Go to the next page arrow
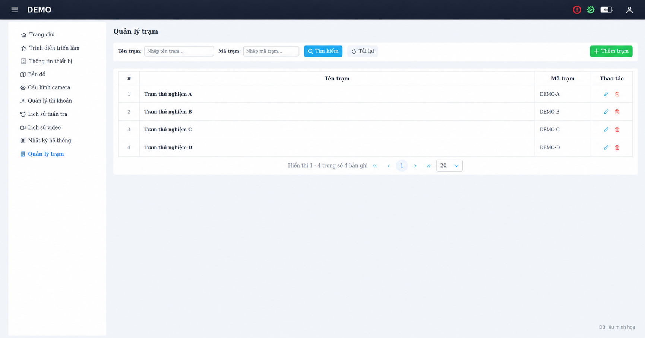 coord(415,166)
